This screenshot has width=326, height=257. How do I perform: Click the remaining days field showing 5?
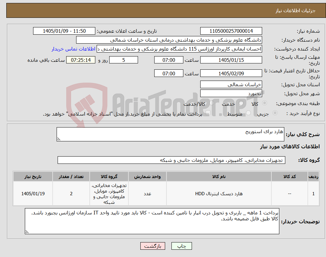point(123,60)
